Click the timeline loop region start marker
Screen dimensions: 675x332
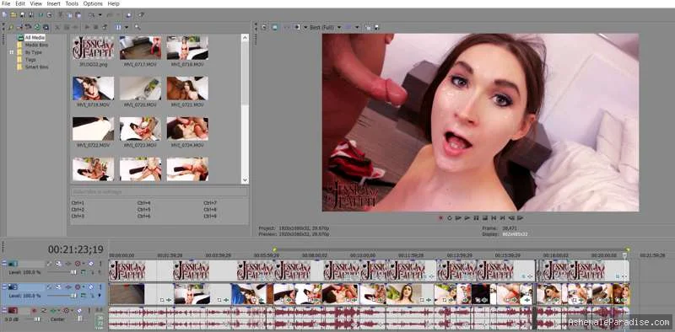tap(275, 249)
